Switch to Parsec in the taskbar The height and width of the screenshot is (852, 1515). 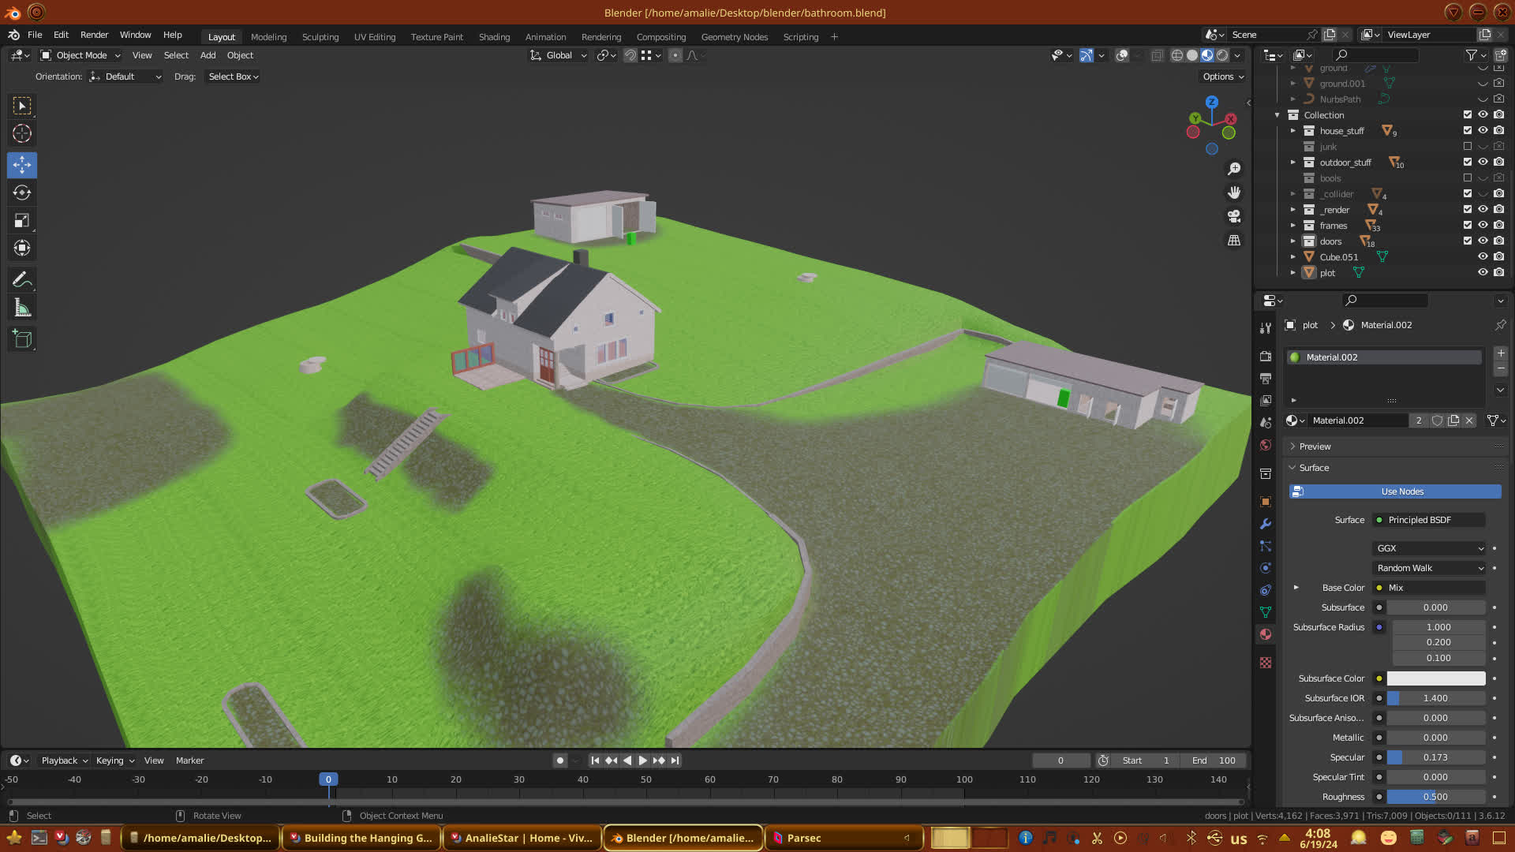804,838
